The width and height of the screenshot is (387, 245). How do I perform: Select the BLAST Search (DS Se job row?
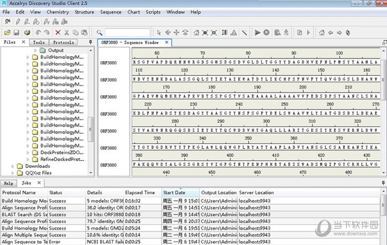pyautogui.click(x=190, y=215)
